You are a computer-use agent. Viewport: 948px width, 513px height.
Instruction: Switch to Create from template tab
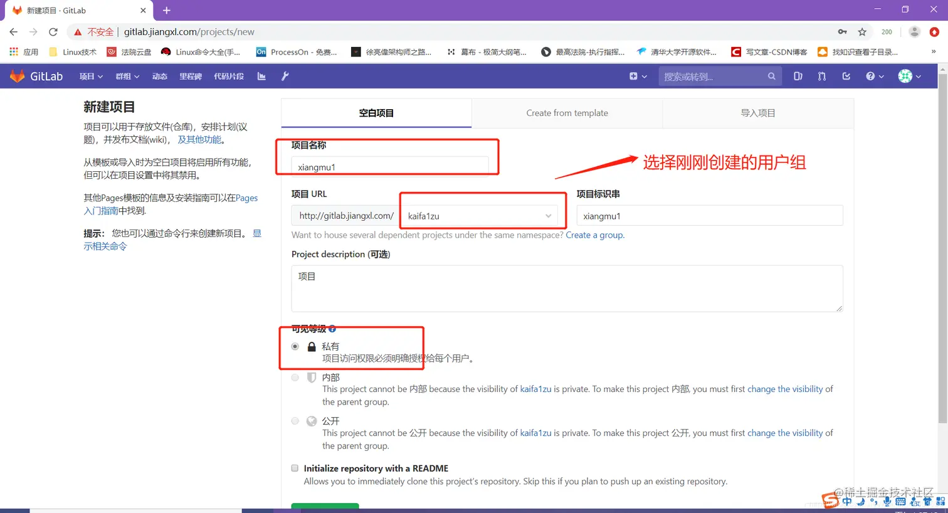pos(567,113)
